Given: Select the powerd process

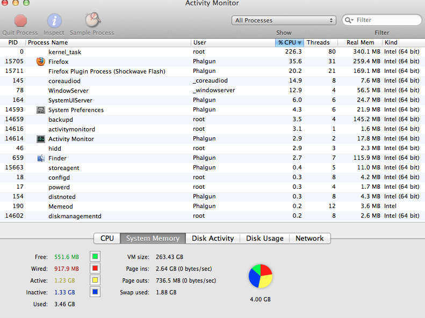Looking at the screenshot, I should coord(213,187).
